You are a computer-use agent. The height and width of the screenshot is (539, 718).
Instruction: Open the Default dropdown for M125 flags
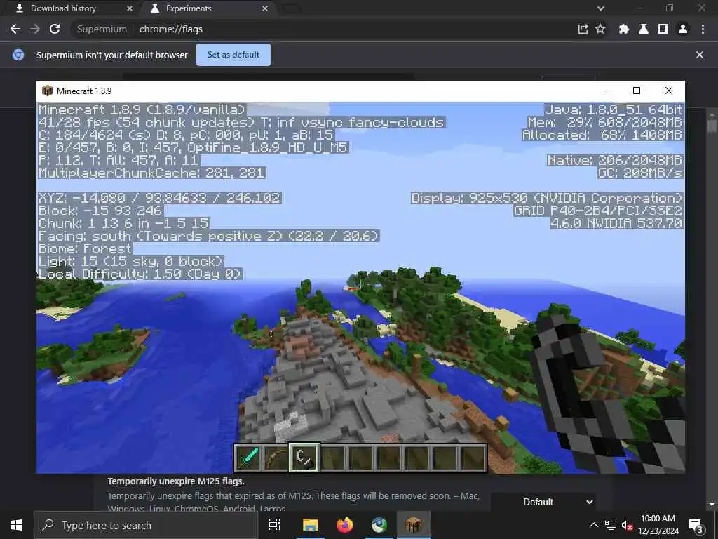[543, 502]
